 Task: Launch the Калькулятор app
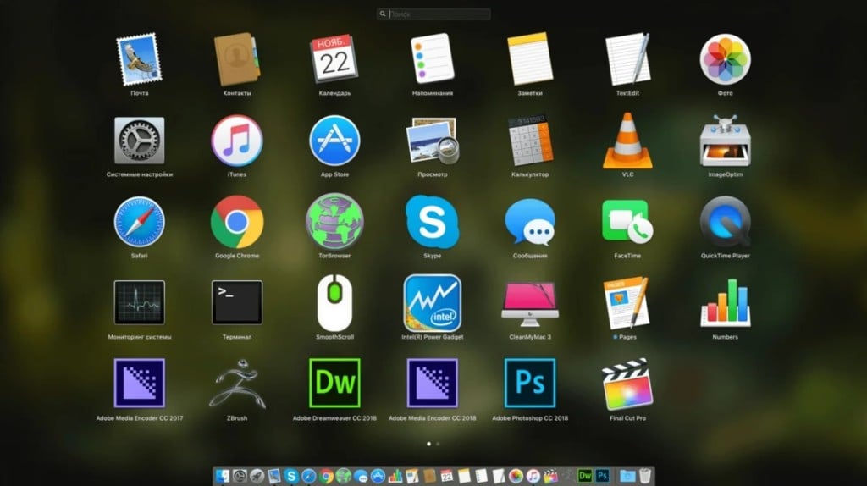530,141
